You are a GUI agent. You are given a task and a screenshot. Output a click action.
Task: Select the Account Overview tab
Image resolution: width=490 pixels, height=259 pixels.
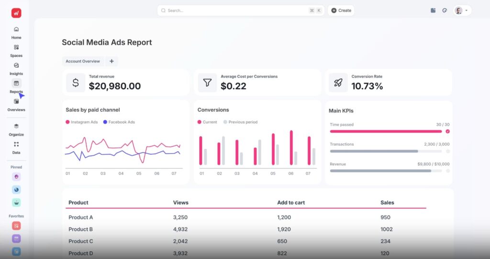click(83, 62)
